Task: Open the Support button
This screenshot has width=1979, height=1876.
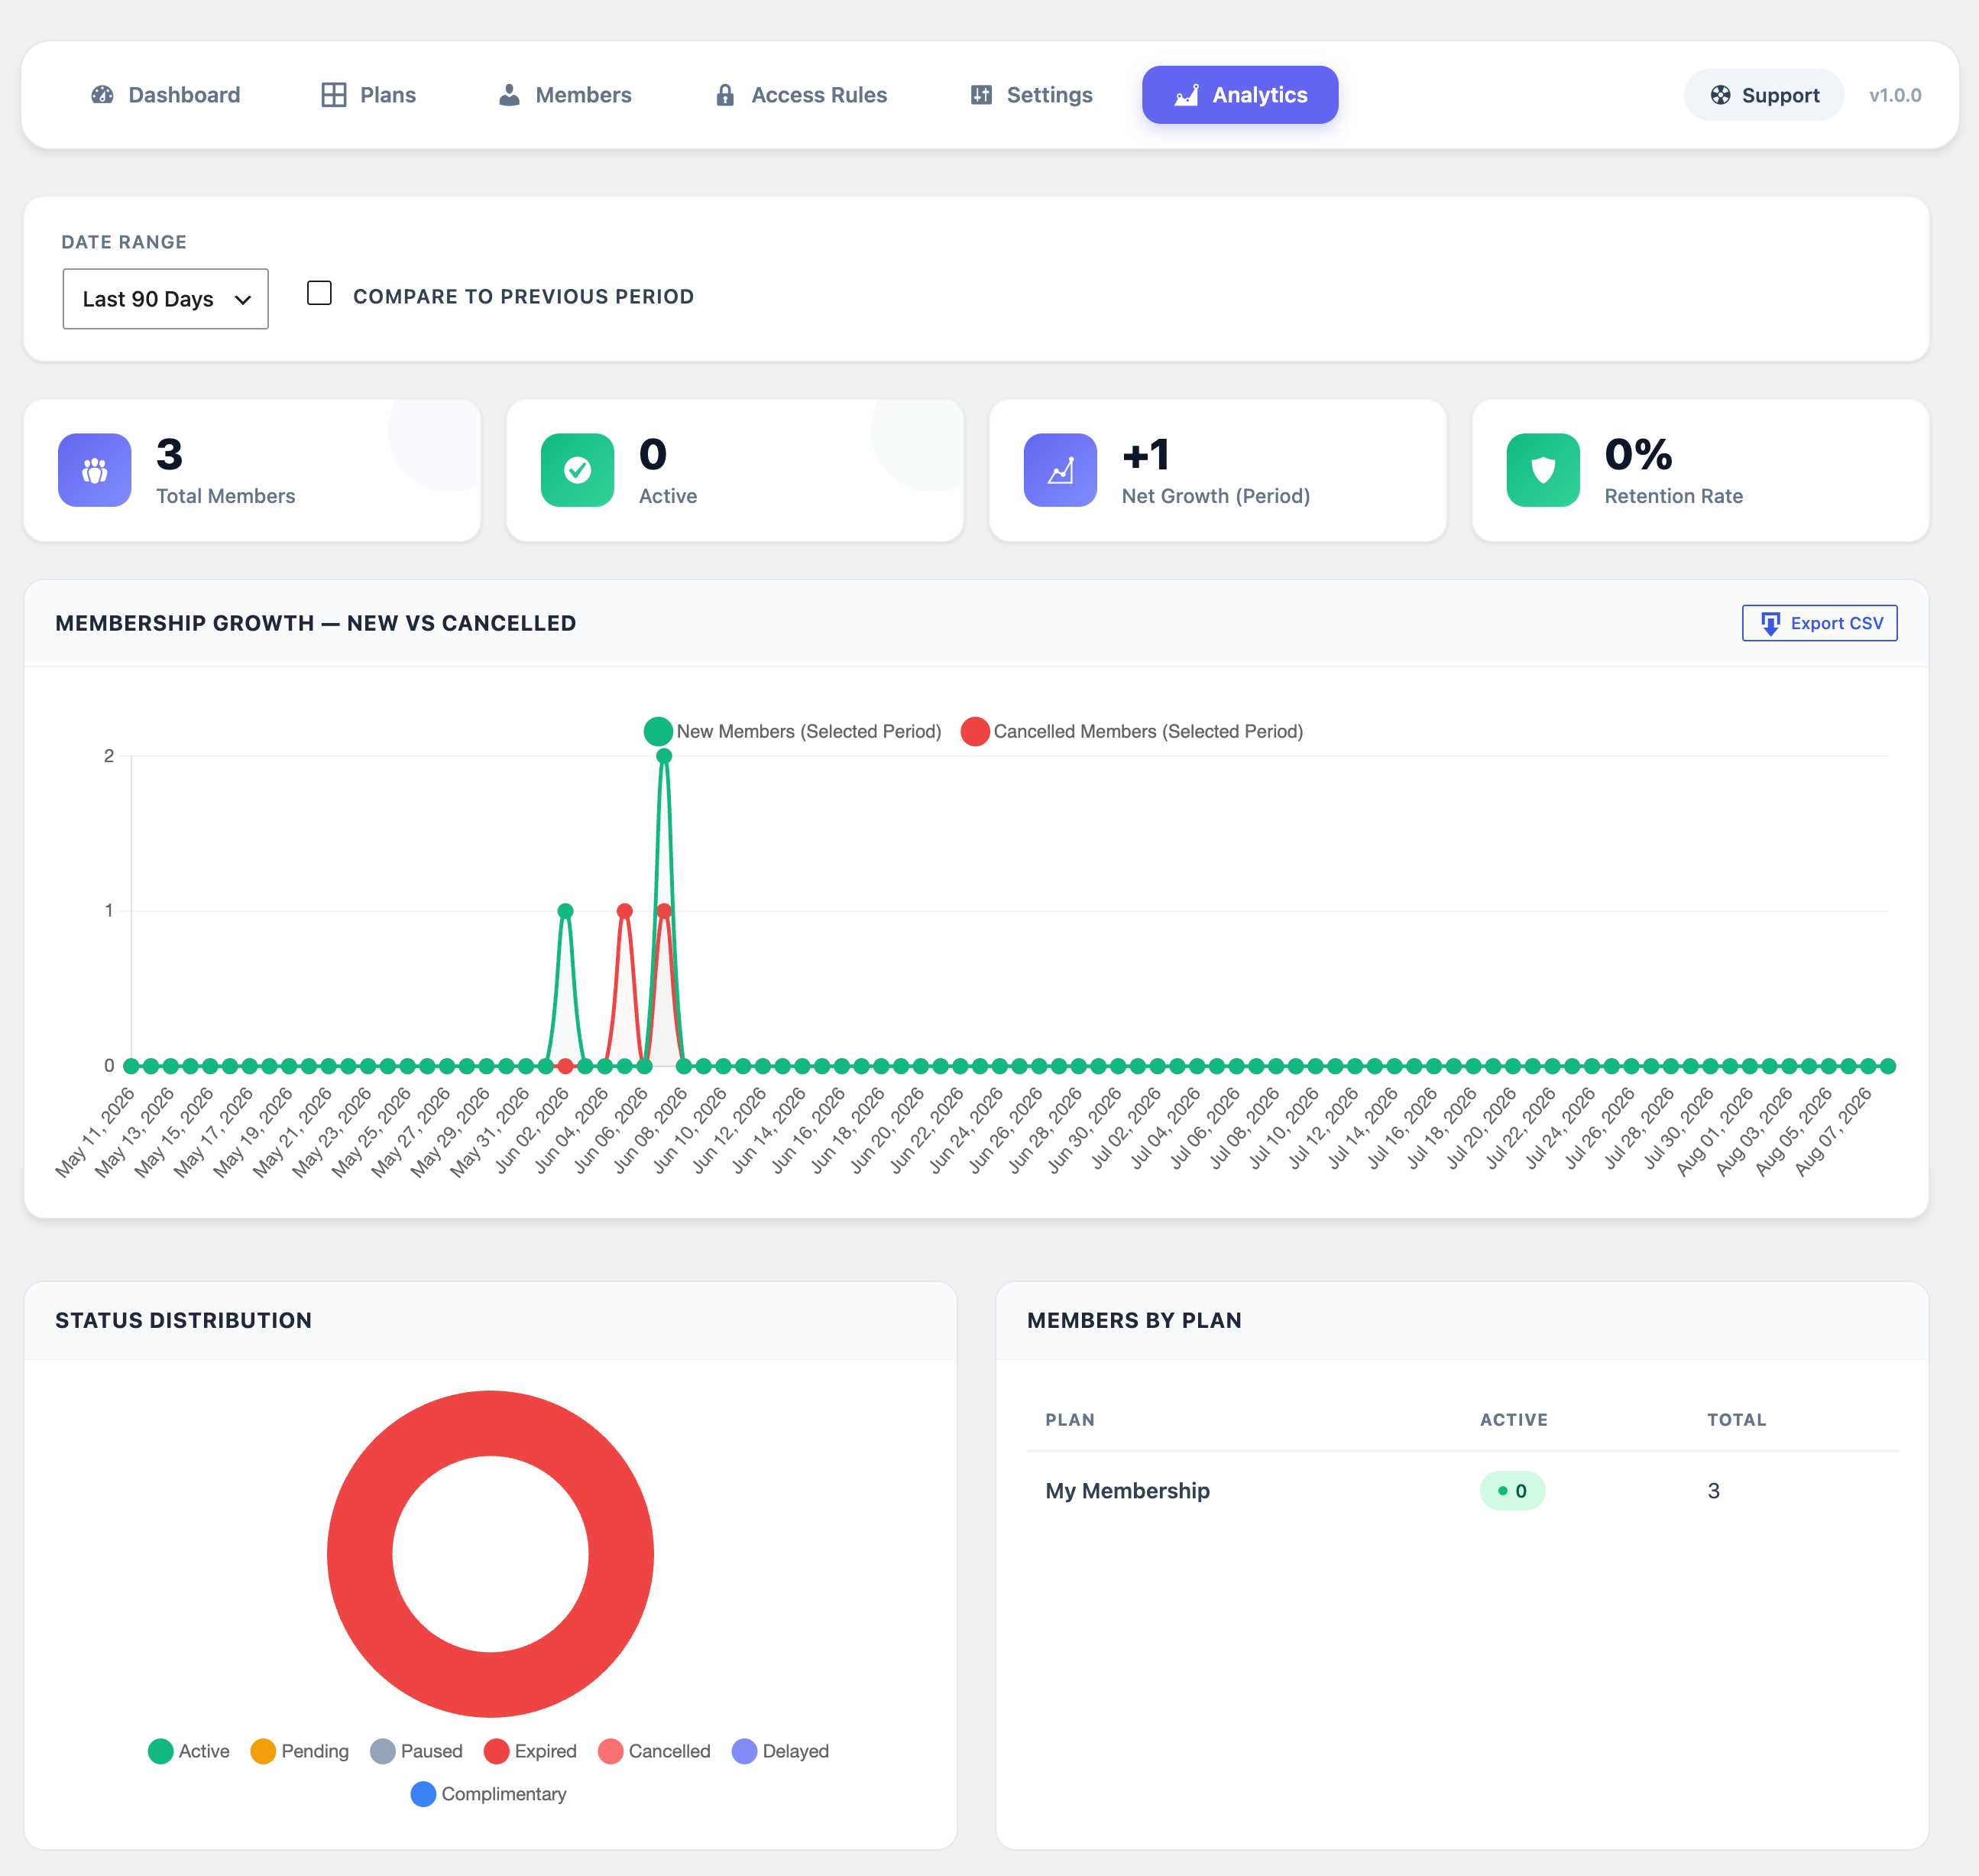Action: point(1764,95)
